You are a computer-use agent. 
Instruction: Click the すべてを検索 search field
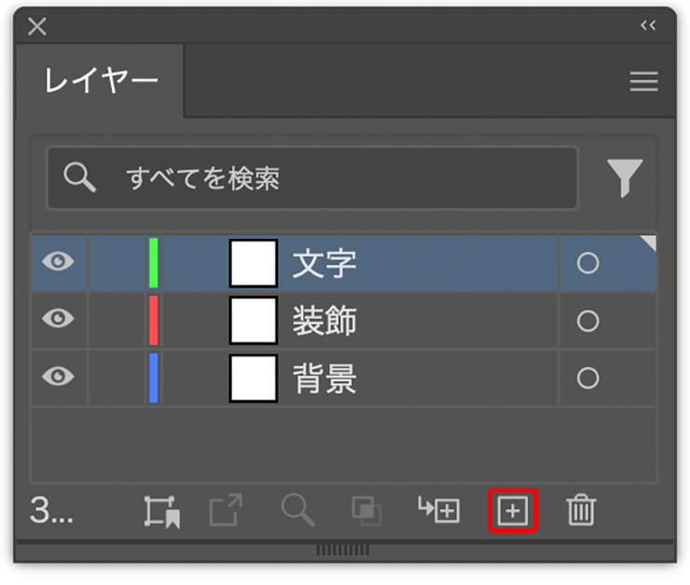point(312,177)
